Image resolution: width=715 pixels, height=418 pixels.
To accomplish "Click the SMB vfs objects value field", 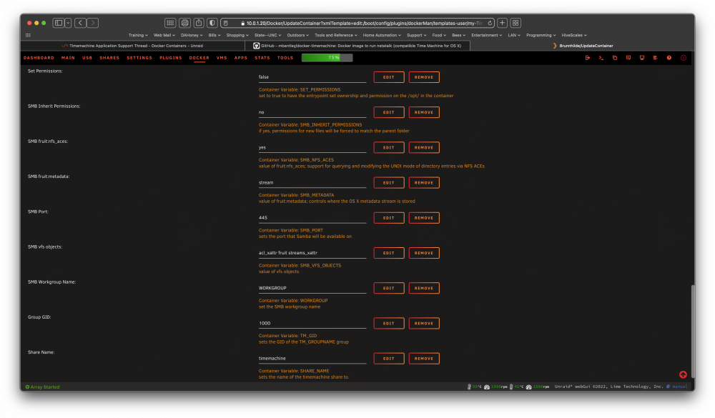I will pos(312,253).
